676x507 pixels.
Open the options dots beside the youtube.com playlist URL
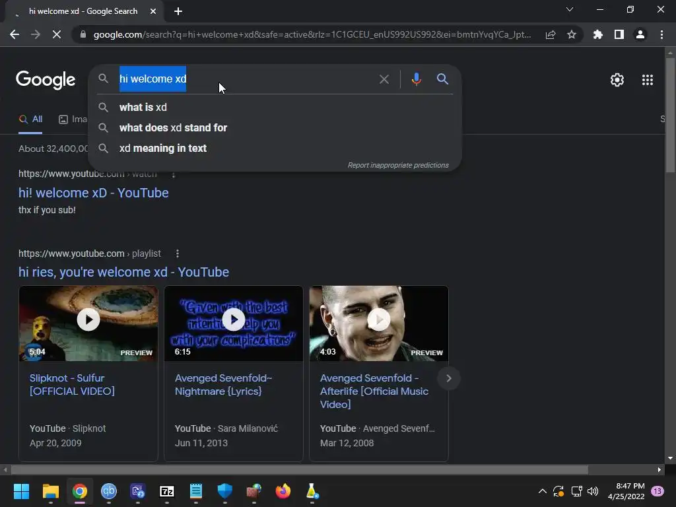(x=177, y=253)
